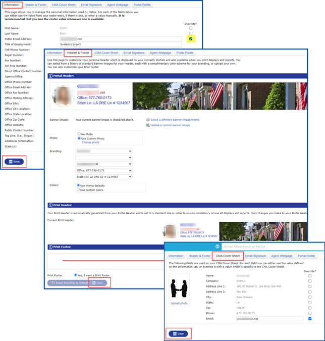This screenshot has width=325, height=341.
Task: Click the help question mark icon
Action: point(217,247)
